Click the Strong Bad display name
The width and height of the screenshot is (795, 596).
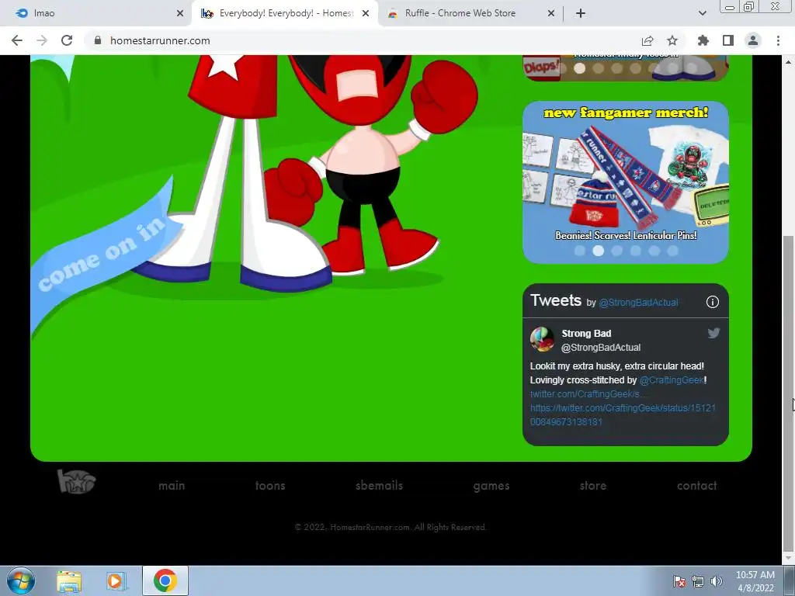[x=586, y=334]
